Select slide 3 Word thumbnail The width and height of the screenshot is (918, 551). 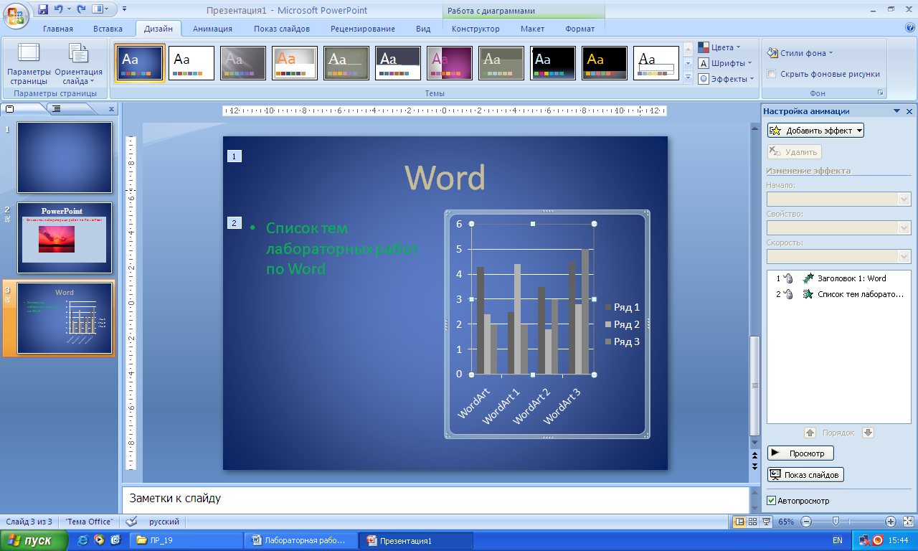pos(65,318)
